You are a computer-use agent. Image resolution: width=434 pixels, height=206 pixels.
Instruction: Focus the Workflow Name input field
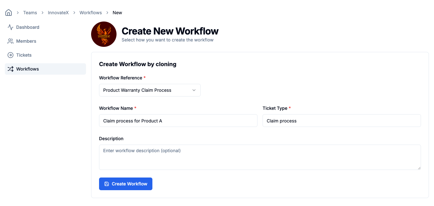click(178, 121)
